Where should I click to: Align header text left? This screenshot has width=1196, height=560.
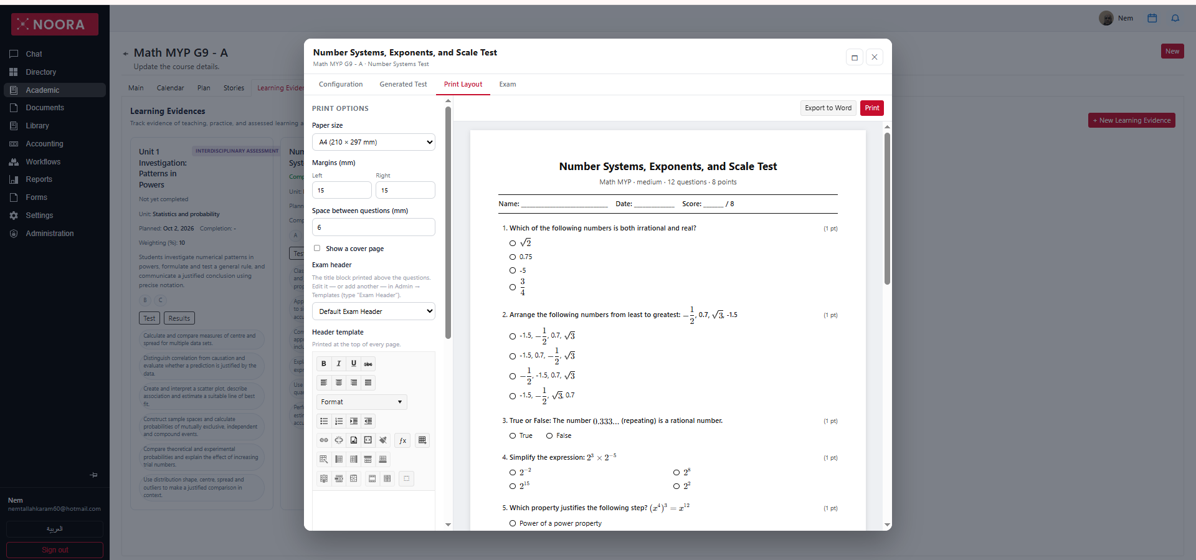click(x=324, y=382)
